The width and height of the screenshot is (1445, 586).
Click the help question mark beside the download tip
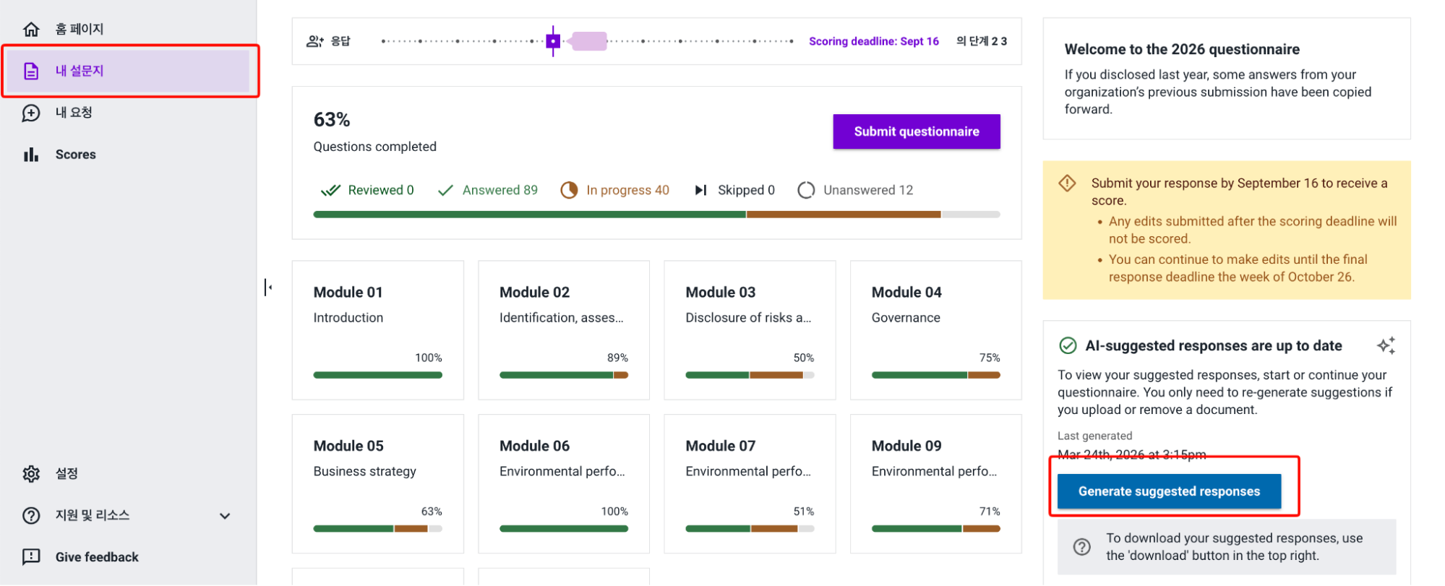point(1081,547)
